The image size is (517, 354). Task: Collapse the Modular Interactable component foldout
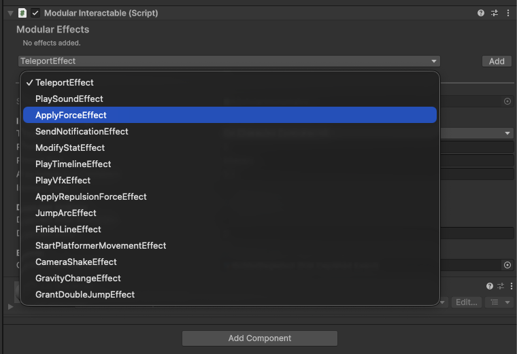10,13
